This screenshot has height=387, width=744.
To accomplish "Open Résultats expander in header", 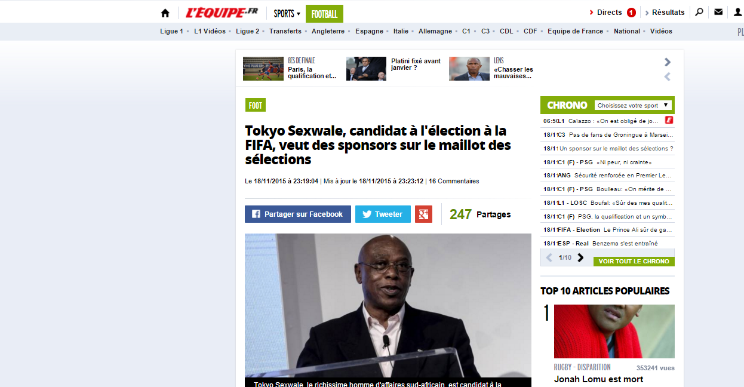I will click(x=664, y=12).
